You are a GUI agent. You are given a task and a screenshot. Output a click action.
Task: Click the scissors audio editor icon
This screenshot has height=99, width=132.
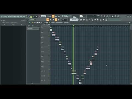(104, 16)
